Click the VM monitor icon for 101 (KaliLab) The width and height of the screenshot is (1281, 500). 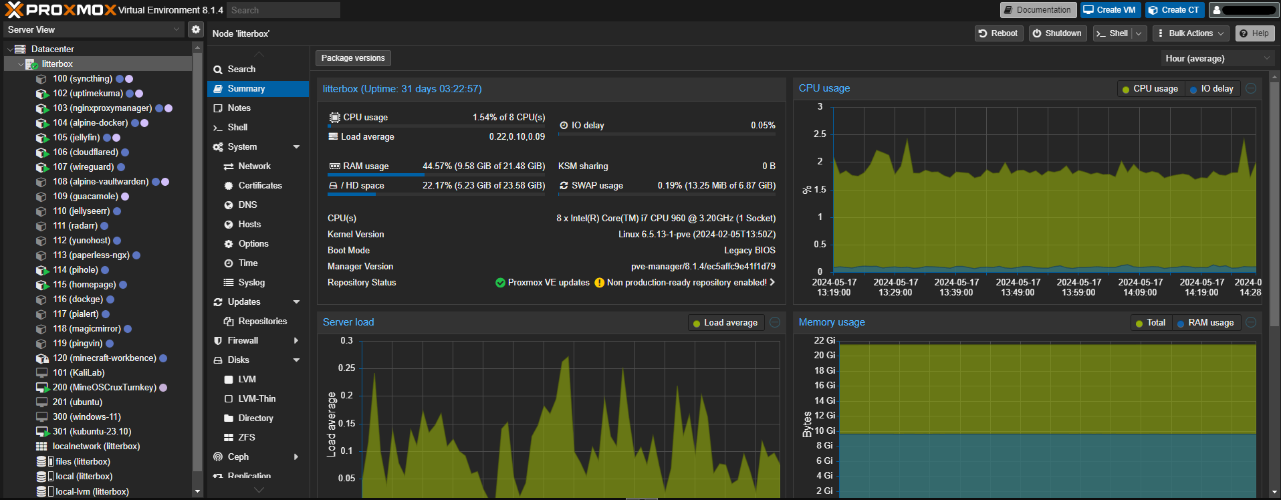(41, 373)
